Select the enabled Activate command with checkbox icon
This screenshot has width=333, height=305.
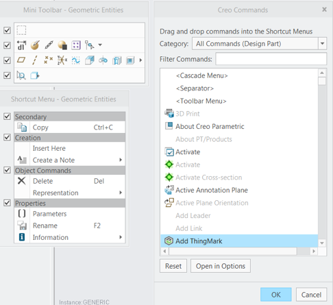point(188,152)
